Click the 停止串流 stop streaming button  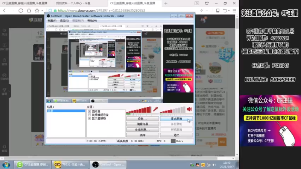(176, 119)
